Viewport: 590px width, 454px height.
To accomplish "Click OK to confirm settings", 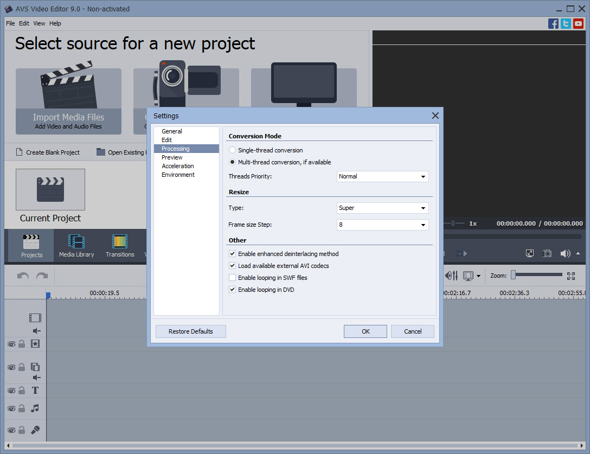I will 365,331.
